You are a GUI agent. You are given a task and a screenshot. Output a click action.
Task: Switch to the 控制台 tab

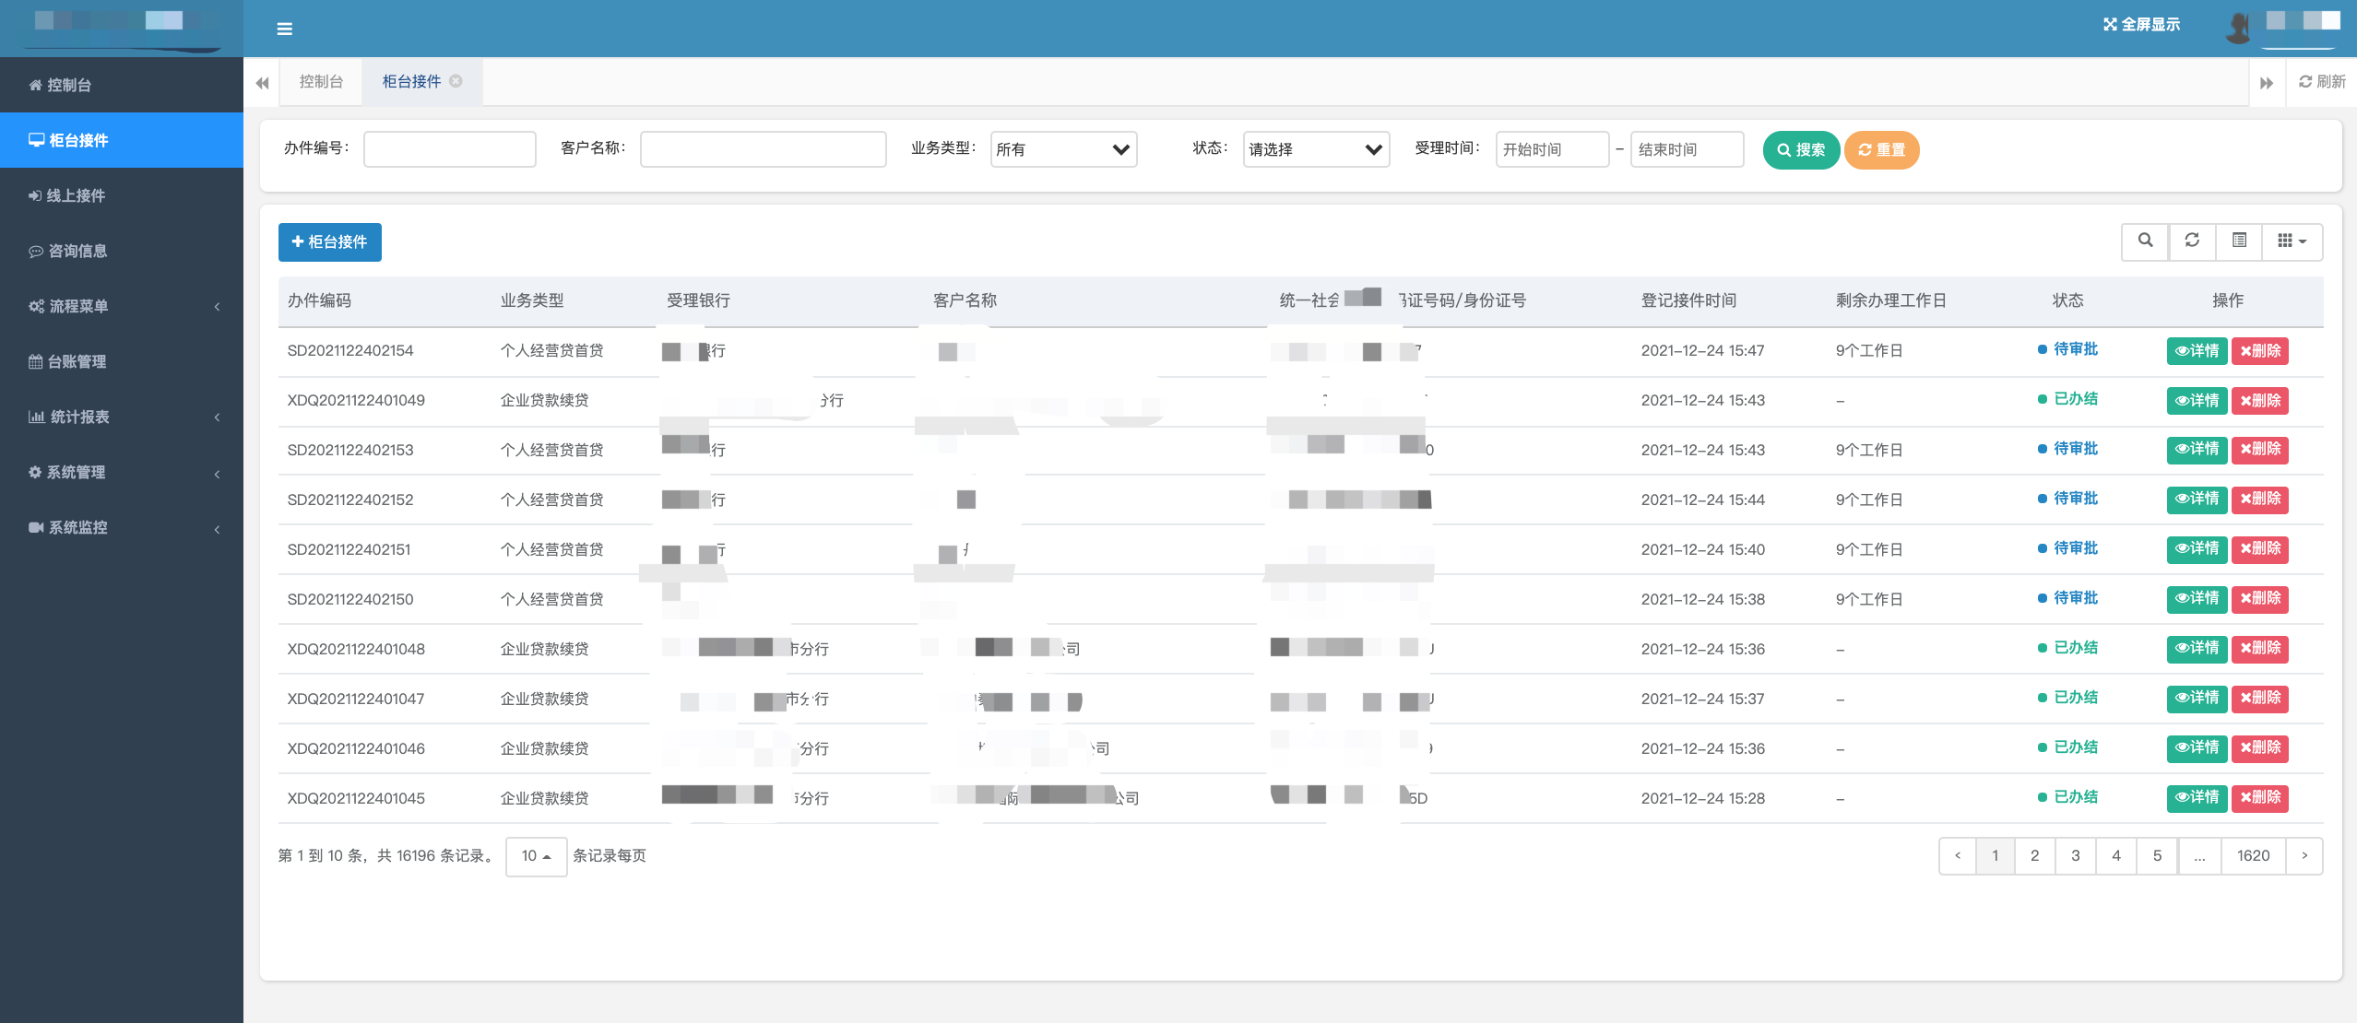[321, 82]
